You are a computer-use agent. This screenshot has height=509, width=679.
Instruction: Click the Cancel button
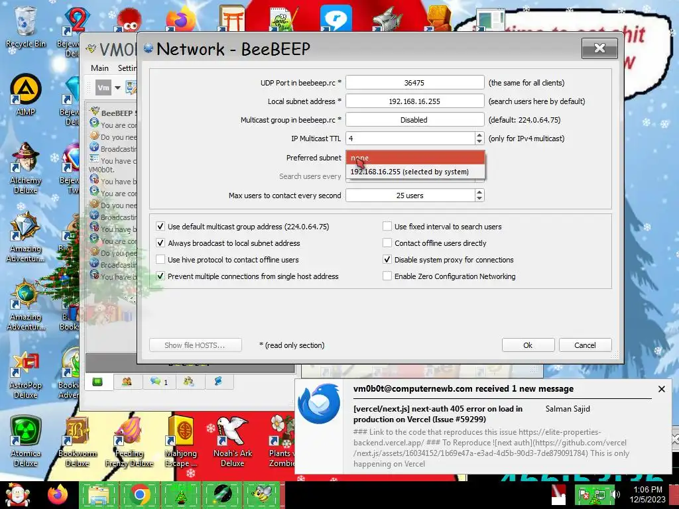click(x=585, y=345)
